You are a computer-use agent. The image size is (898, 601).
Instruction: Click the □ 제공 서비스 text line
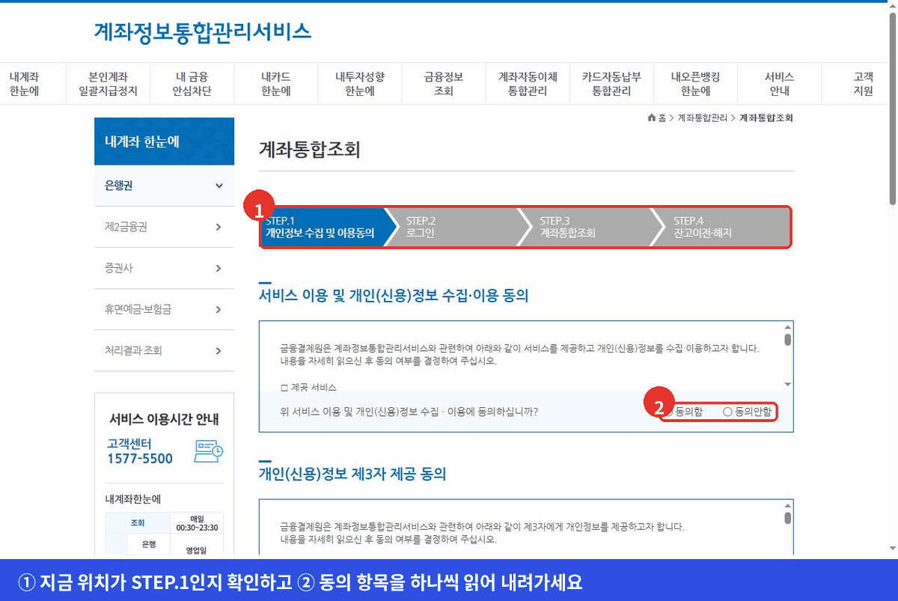pyautogui.click(x=308, y=387)
